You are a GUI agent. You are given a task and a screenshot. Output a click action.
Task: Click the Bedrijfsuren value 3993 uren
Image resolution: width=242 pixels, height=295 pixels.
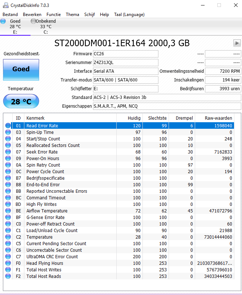223,89
